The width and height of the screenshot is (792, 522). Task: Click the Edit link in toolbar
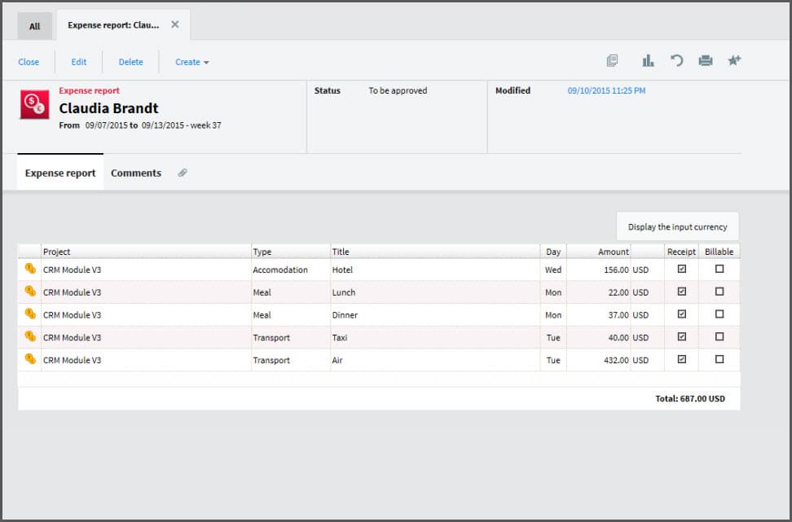(x=79, y=62)
